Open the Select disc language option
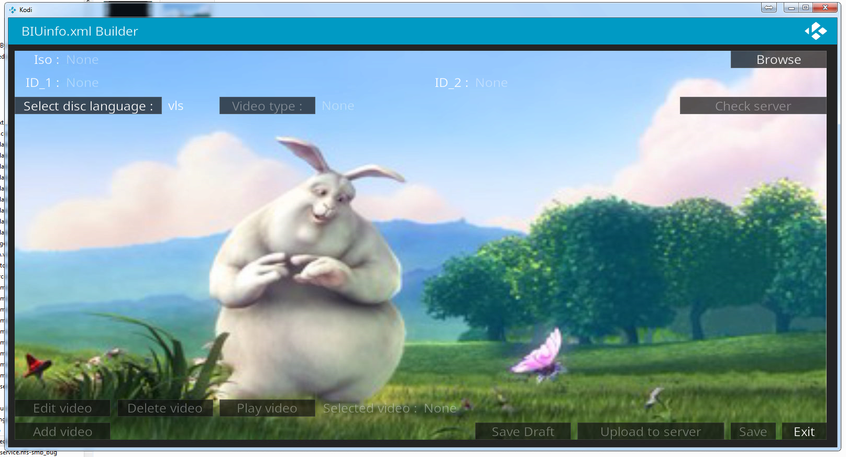Viewport: 846px width, 457px height. 88,106
